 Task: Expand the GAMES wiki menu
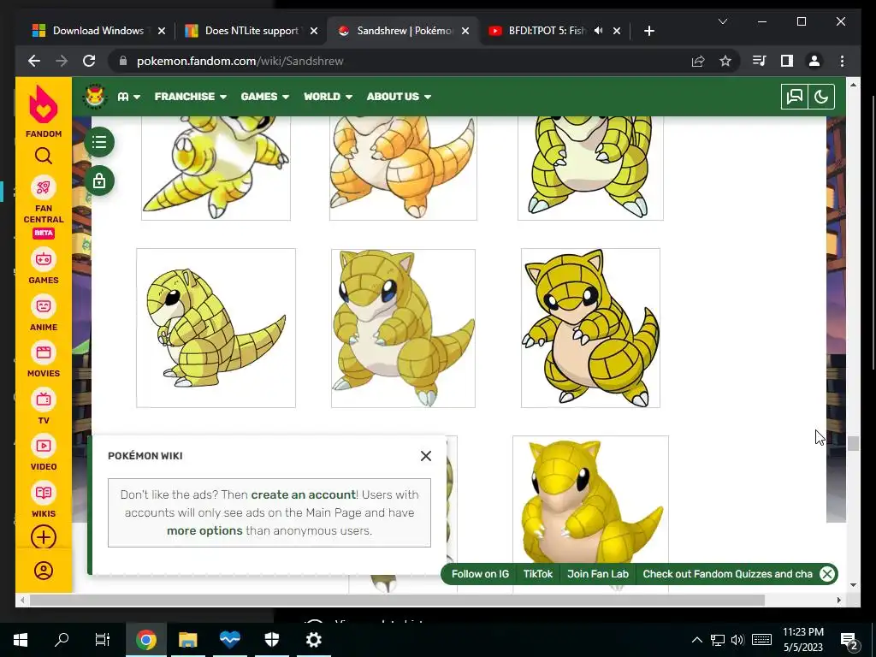(x=265, y=97)
